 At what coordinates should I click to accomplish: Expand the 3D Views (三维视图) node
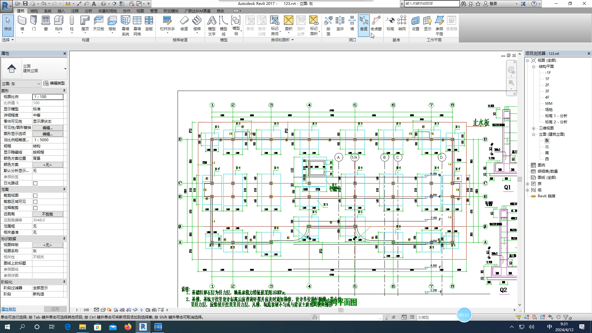coord(533,128)
